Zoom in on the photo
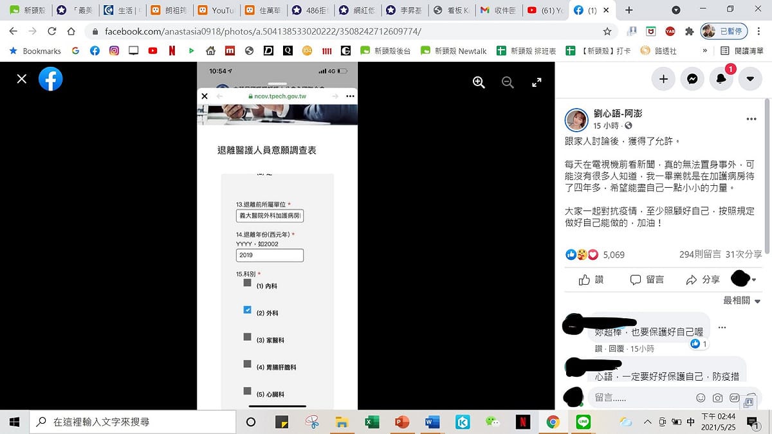This screenshot has height=434, width=772. (479, 82)
